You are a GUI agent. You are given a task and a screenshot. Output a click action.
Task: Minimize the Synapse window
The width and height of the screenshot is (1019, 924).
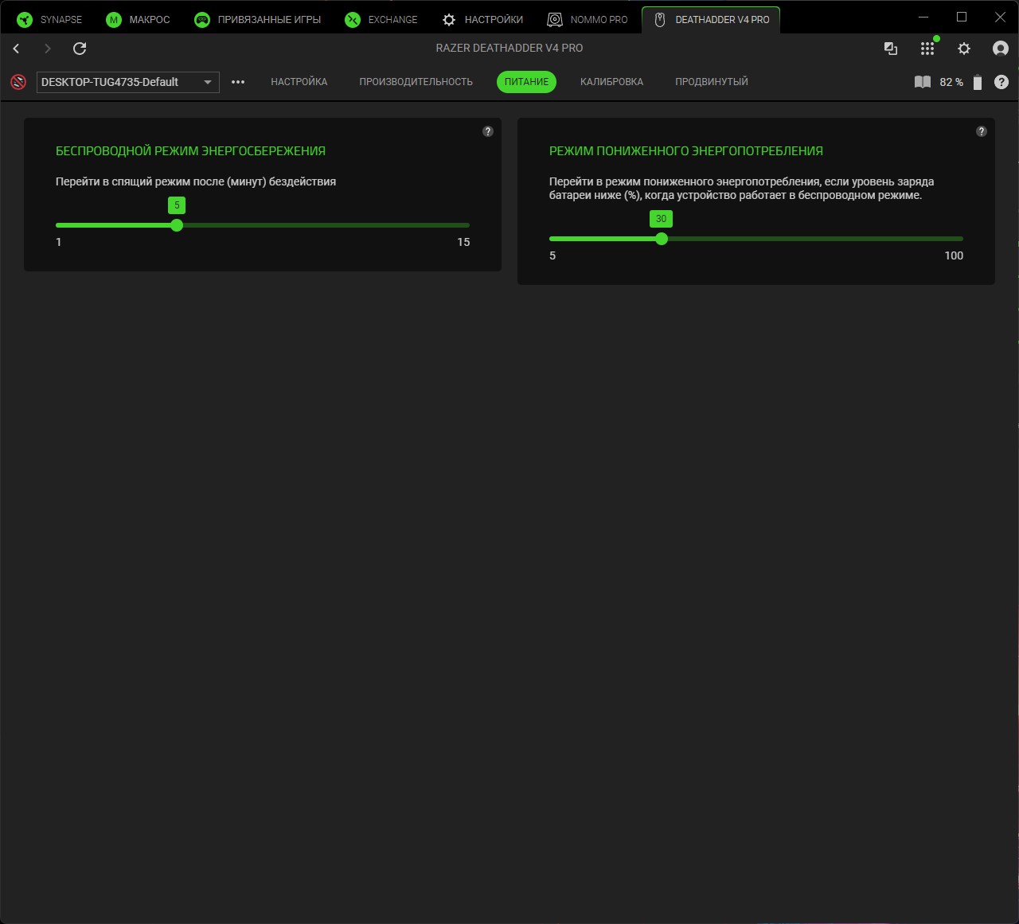coord(923,17)
